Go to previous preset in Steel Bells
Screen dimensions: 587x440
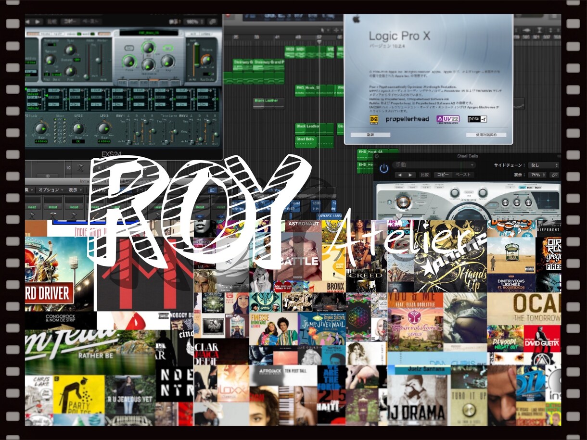coord(399,175)
